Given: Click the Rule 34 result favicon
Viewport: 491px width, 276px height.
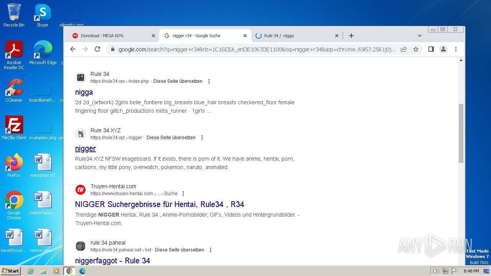Looking at the screenshot, I should pos(80,77).
